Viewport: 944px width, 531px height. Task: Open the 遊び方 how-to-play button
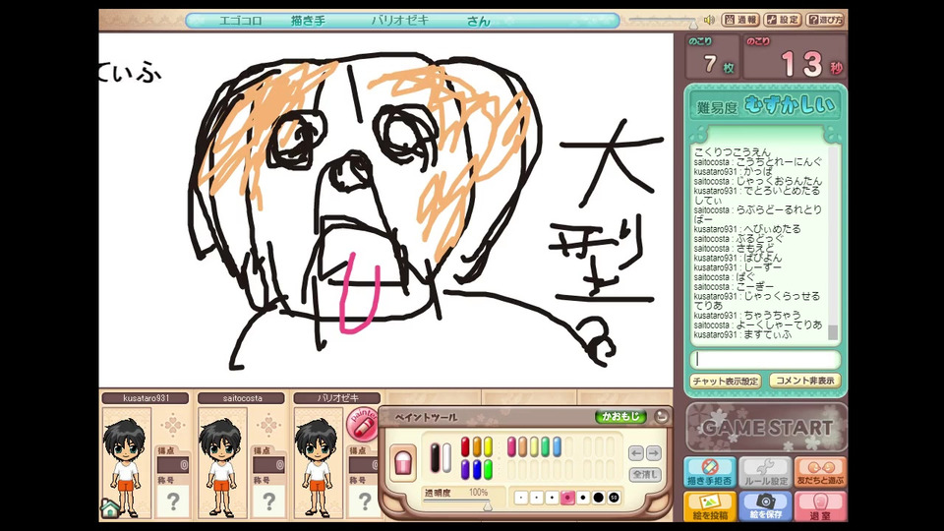[825, 20]
